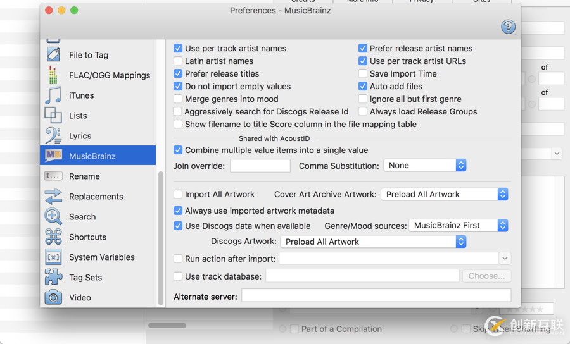Click the help question mark button

(x=508, y=27)
